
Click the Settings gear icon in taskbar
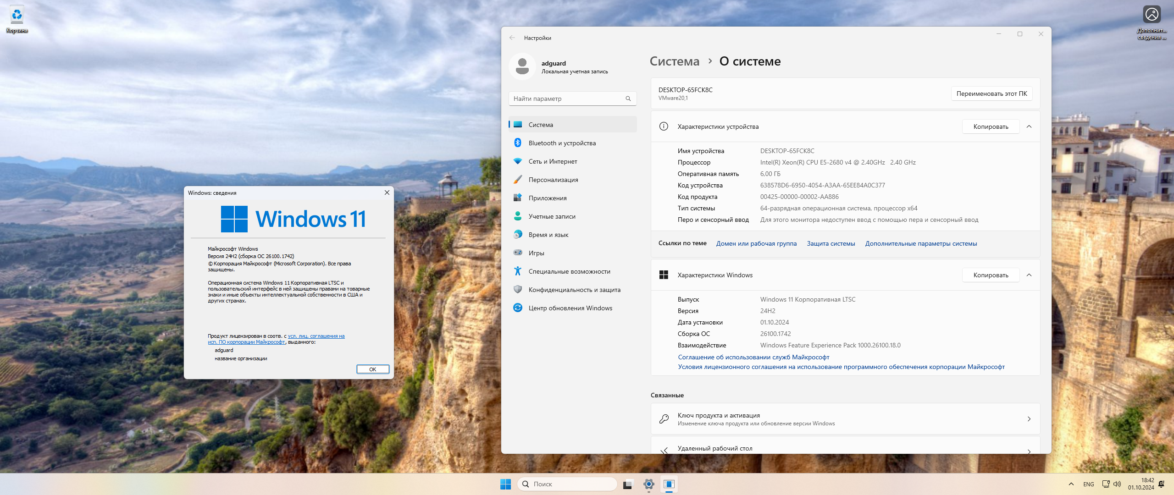point(648,484)
